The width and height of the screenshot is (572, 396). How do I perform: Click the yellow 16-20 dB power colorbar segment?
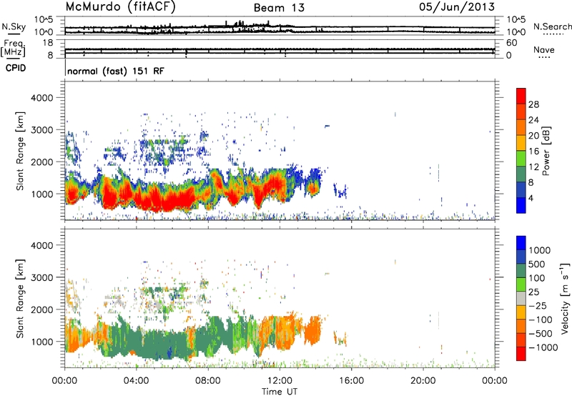tap(521, 142)
